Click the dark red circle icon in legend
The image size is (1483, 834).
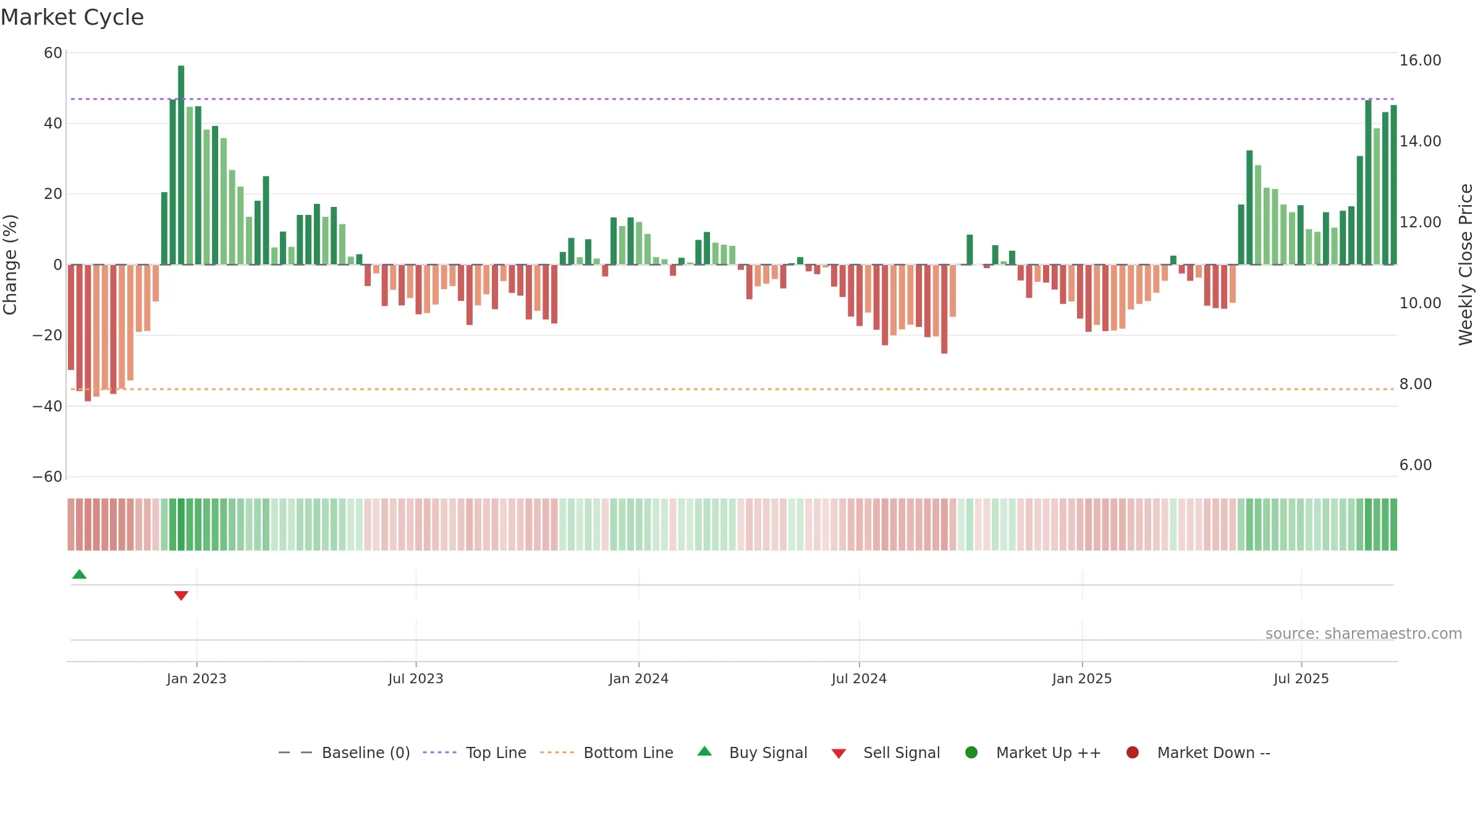1133,752
